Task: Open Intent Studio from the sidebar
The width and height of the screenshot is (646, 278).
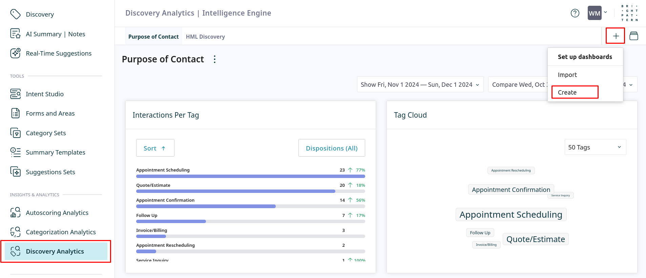Action: 44,94
